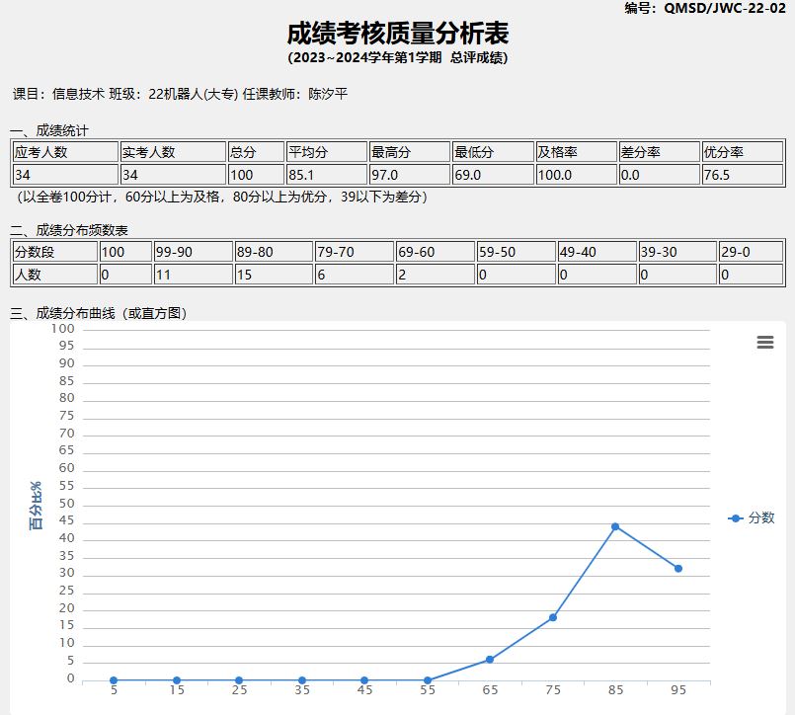Click the semester subtitle 2023~2024学年第1学期
Image resolution: width=795 pixels, height=715 pixels.
(x=367, y=57)
